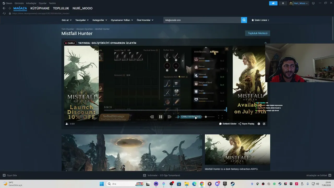Click the Big Picture mode monitor icon
This screenshot has height=188, width=334.
(313, 3)
